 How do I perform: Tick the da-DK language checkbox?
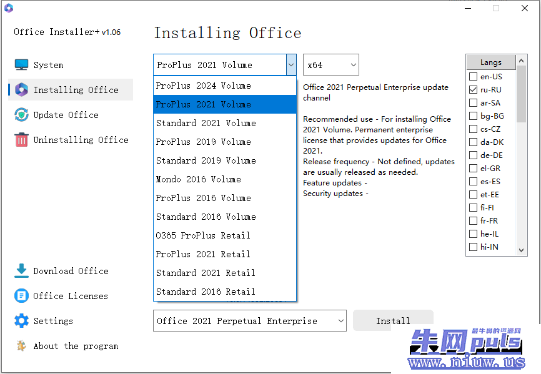tap(473, 142)
